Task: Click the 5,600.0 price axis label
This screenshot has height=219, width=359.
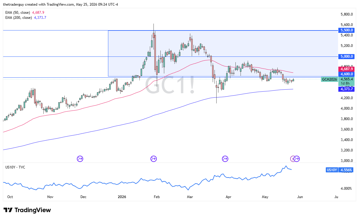Action: tap(347, 25)
